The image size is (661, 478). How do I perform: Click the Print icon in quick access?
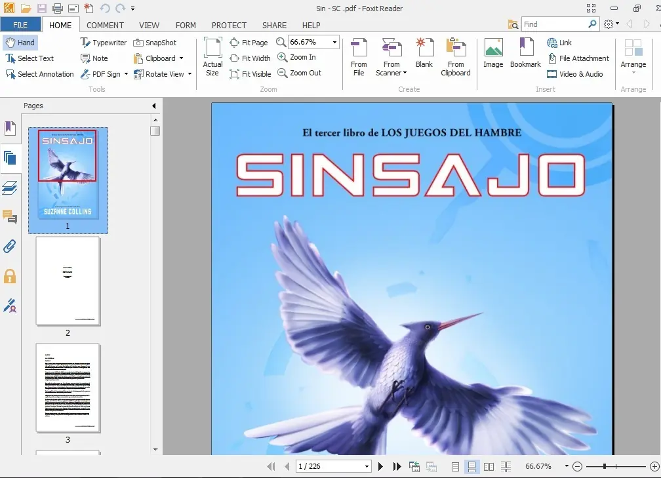[x=57, y=8]
